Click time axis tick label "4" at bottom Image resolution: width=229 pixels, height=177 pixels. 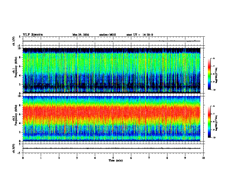tap(95, 158)
